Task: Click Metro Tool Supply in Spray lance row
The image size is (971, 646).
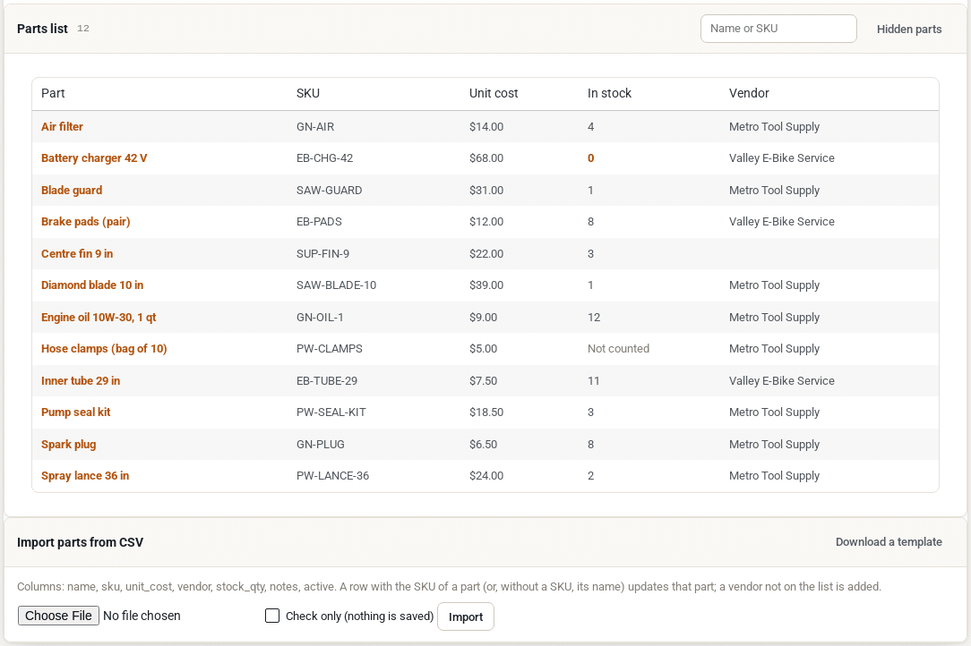Action: pos(774,475)
